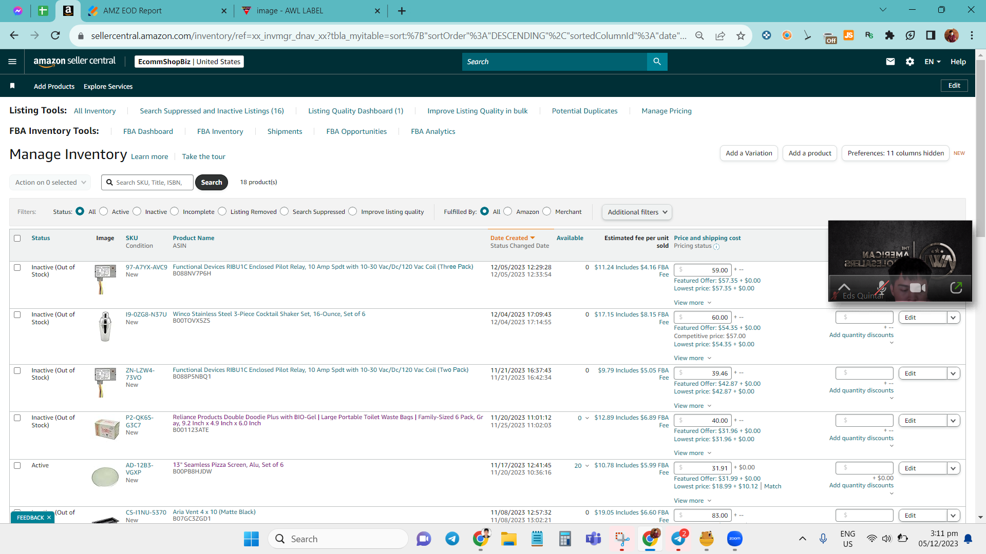
Task: Open the Shipments menu item
Action: click(x=285, y=131)
